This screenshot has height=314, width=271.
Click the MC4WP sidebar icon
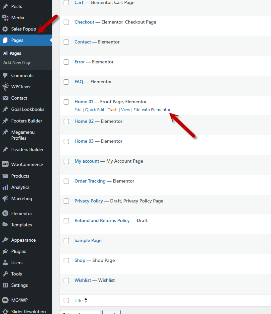point(5,300)
